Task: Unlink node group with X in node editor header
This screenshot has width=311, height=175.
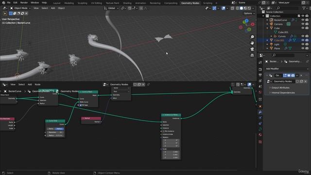Action: pyautogui.click(x=143, y=85)
